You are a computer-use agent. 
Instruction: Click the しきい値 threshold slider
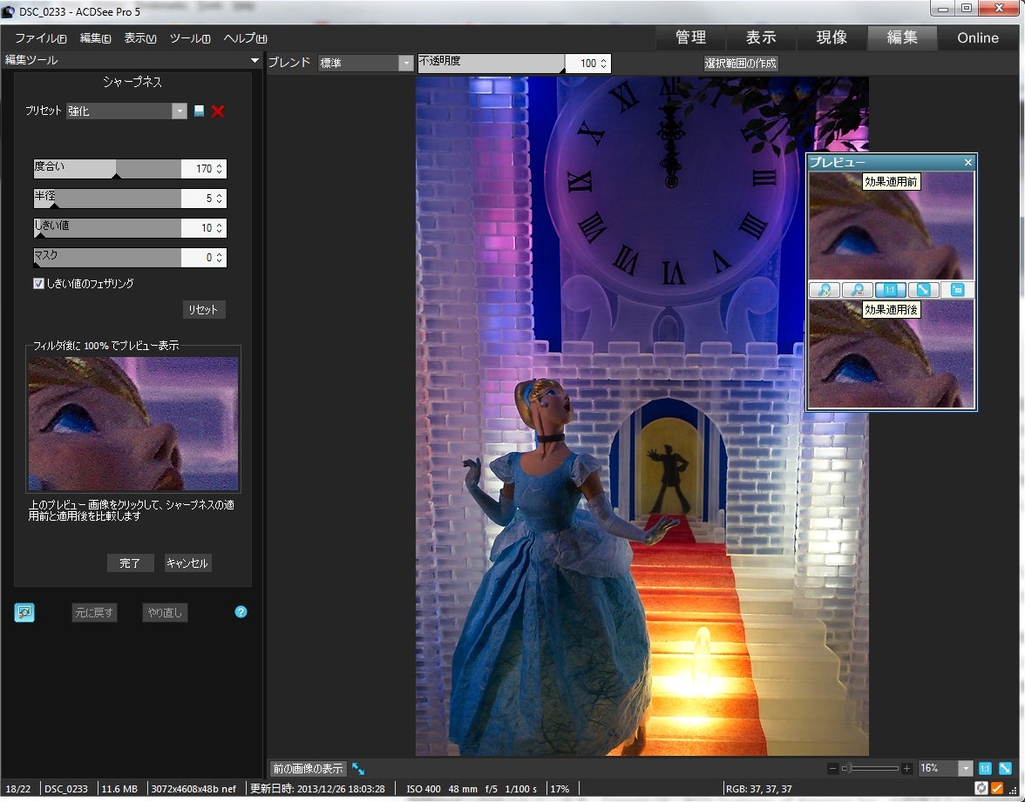tap(107, 228)
